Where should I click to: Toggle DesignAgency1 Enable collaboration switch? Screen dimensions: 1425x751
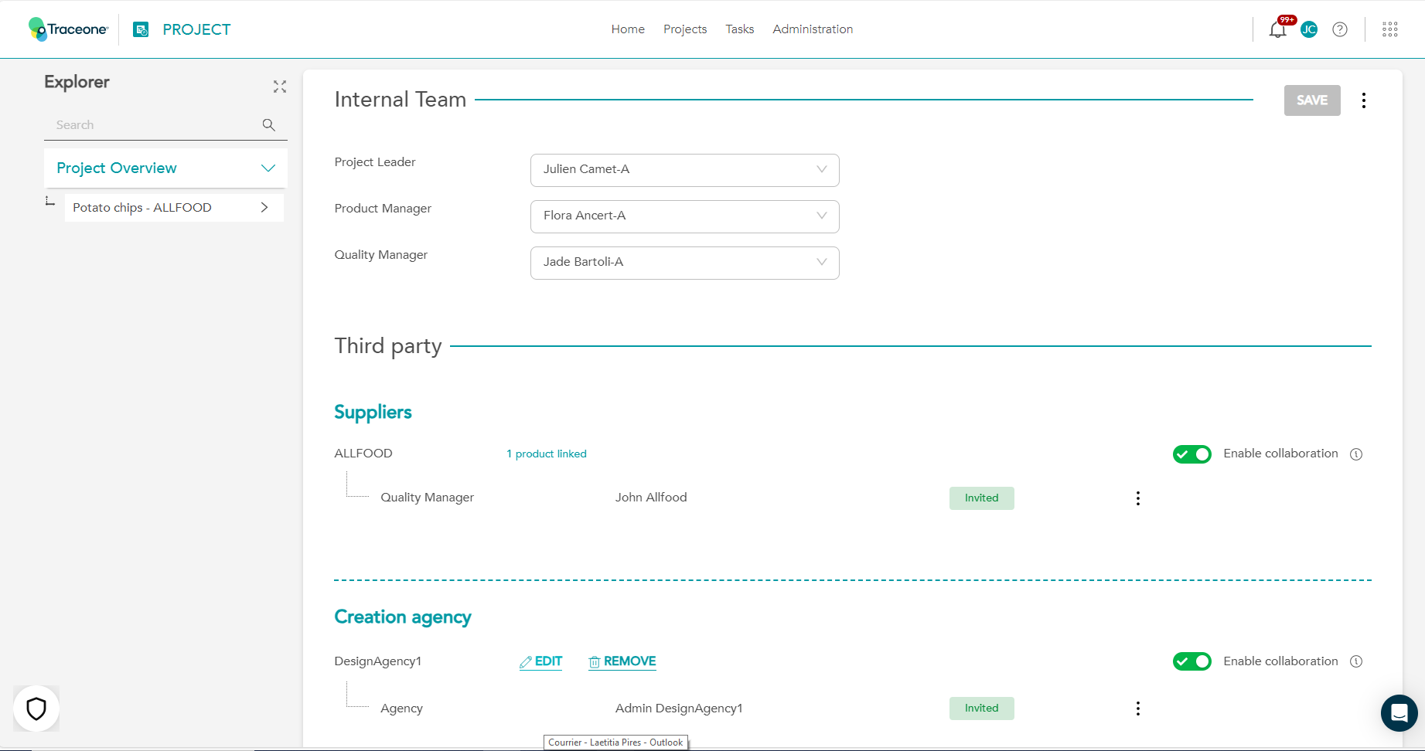[x=1191, y=661]
